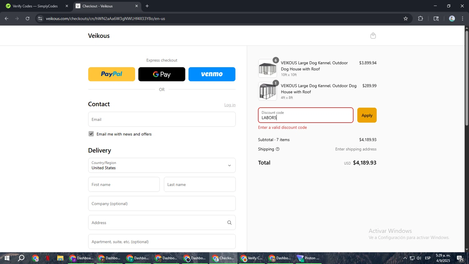This screenshot has width=469, height=264.
Task: Switch to the Checko... taskbar window
Action: (223, 258)
